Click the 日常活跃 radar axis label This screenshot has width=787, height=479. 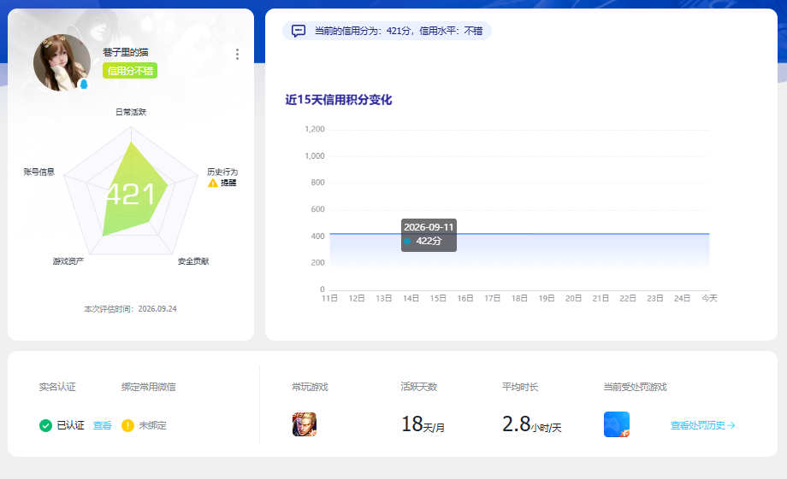point(131,112)
